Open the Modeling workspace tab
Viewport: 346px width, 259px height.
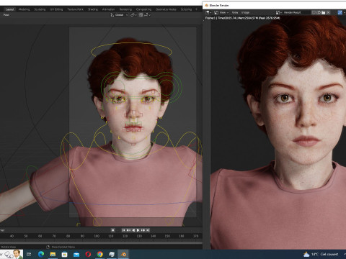point(25,9)
